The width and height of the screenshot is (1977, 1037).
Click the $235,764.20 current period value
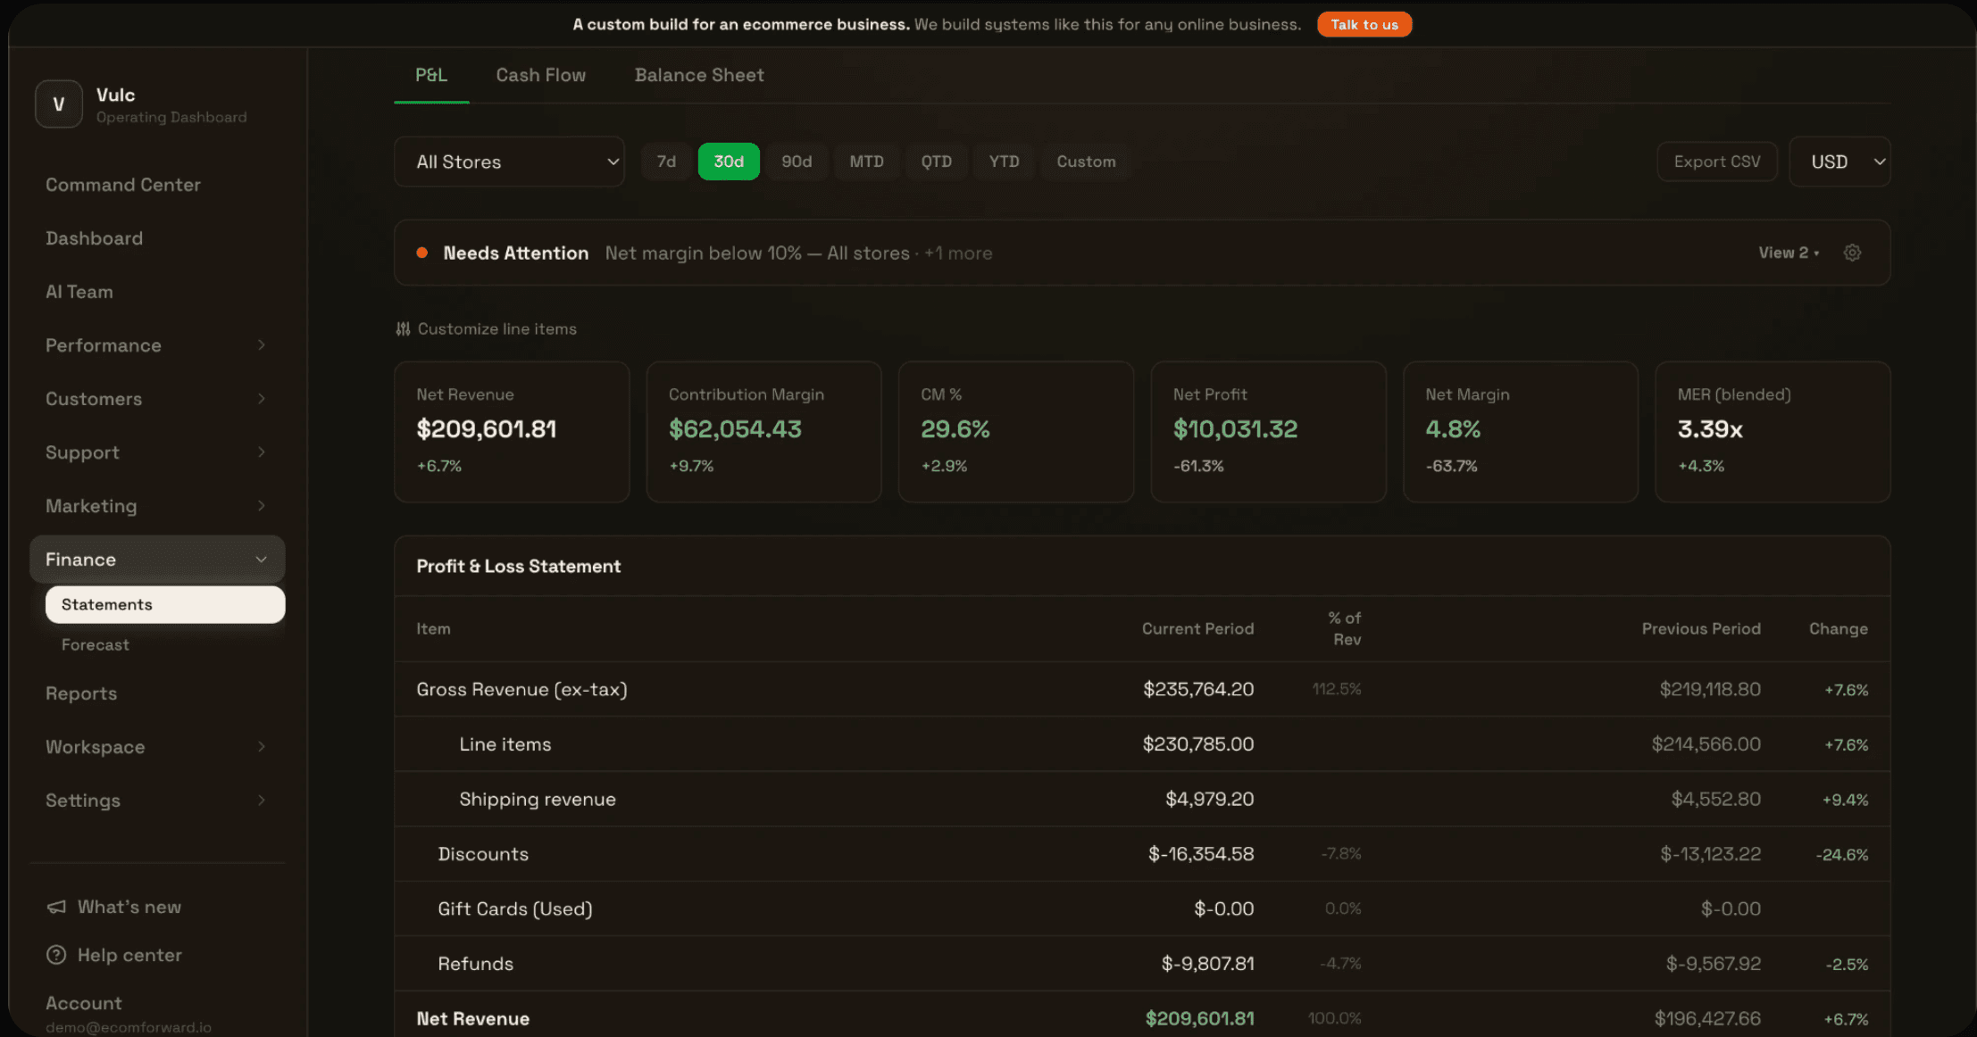pyautogui.click(x=1198, y=689)
